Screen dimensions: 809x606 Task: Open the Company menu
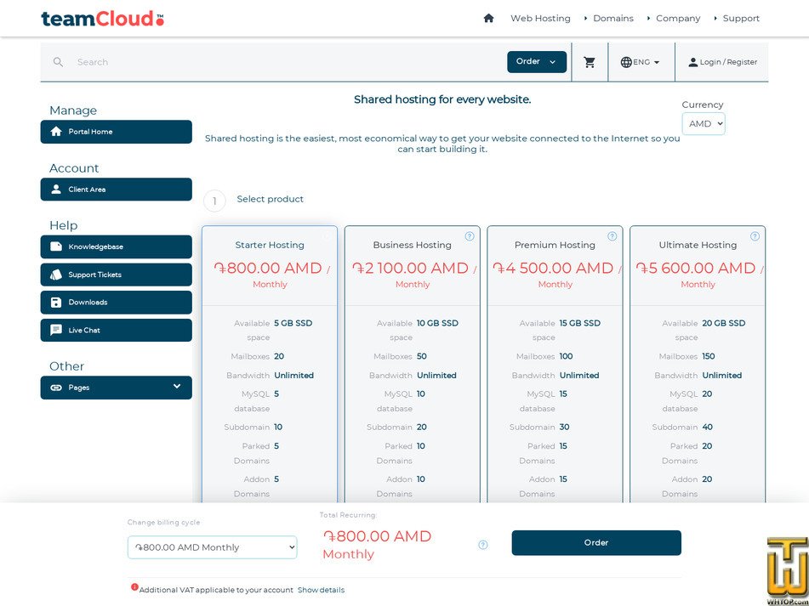point(678,18)
